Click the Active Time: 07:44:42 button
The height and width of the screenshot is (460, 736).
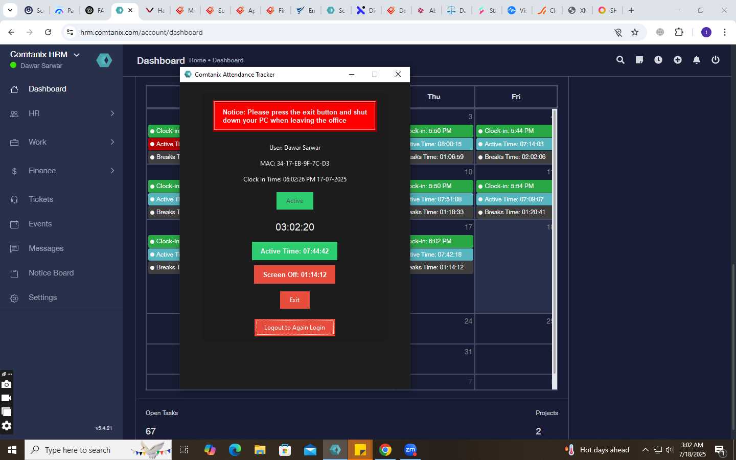294,251
